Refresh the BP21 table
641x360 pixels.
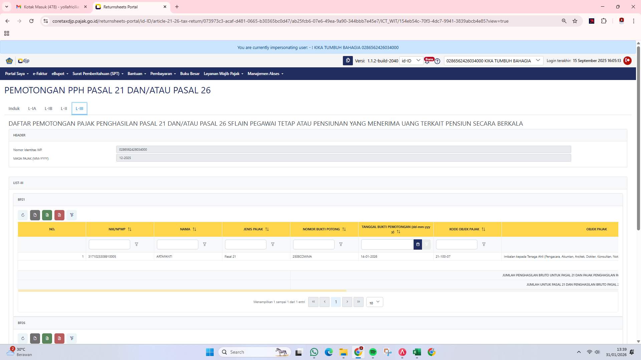coord(23,215)
